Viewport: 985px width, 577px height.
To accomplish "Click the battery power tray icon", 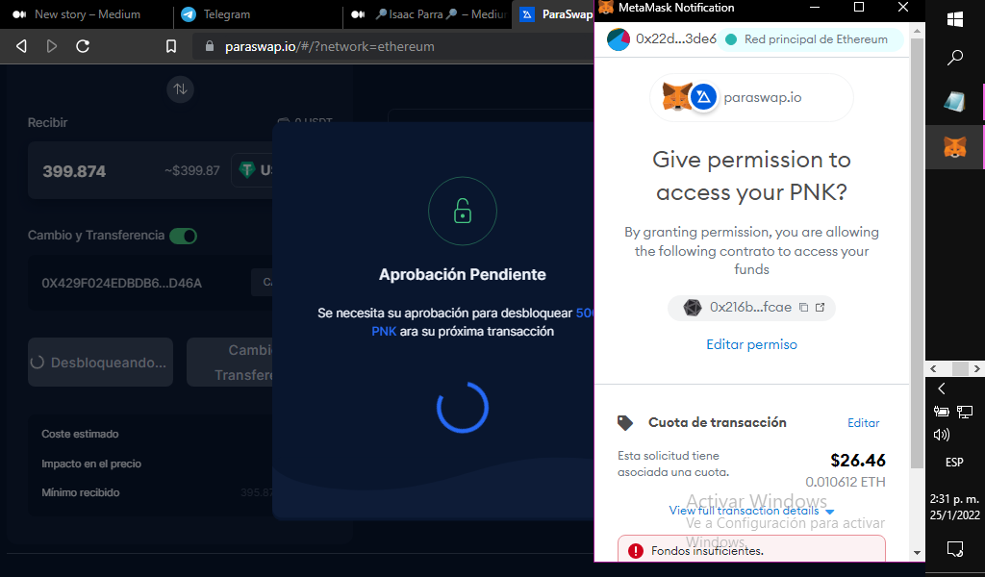I will tap(941, 412).
